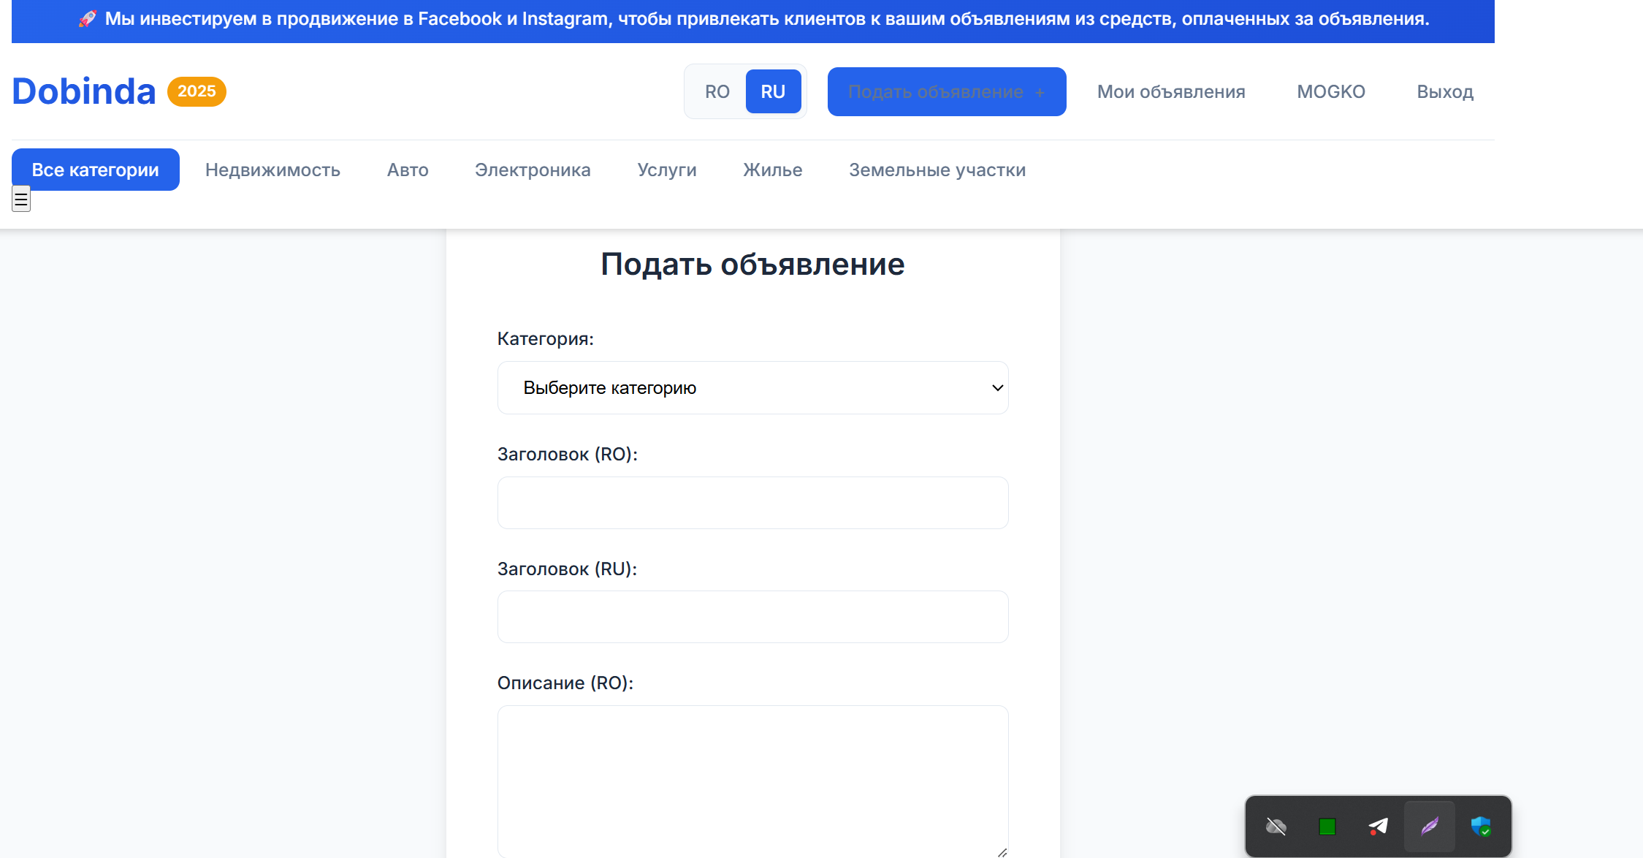
Task: Open the Земельные участки category
Action: (937, 170)
